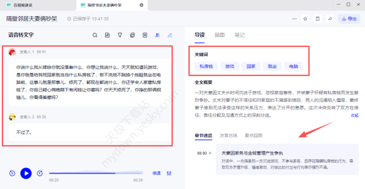Open chapter card 夫妻因家务与金钱管理产生争执
Screen dimensions: 365x189
tap(287, 159)
